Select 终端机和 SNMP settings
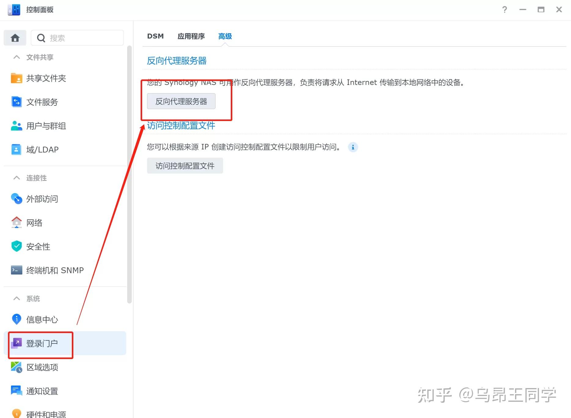Image resolution: width=571 pixels, height=418 pixels. point(54,270)
